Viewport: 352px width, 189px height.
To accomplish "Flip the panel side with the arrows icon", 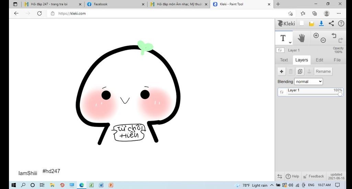I will pos(280,176).
